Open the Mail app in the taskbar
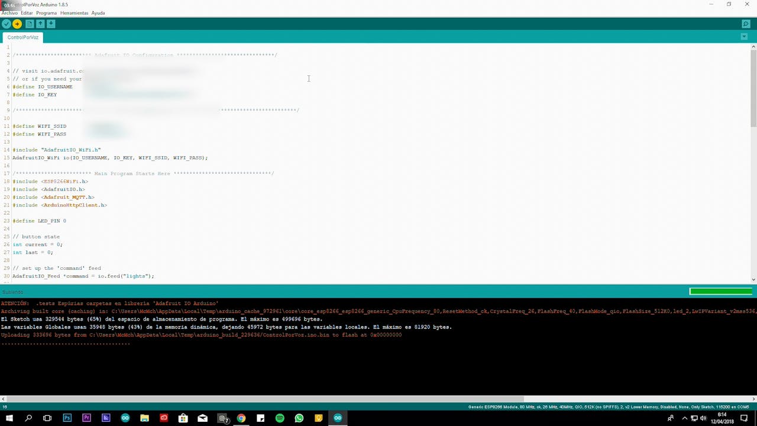The width and height of the screenshot is (757, 426). (202, 418)
